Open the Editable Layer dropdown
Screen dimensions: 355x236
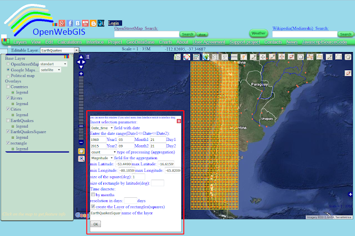pyautogui.click(x=59, y=50)
